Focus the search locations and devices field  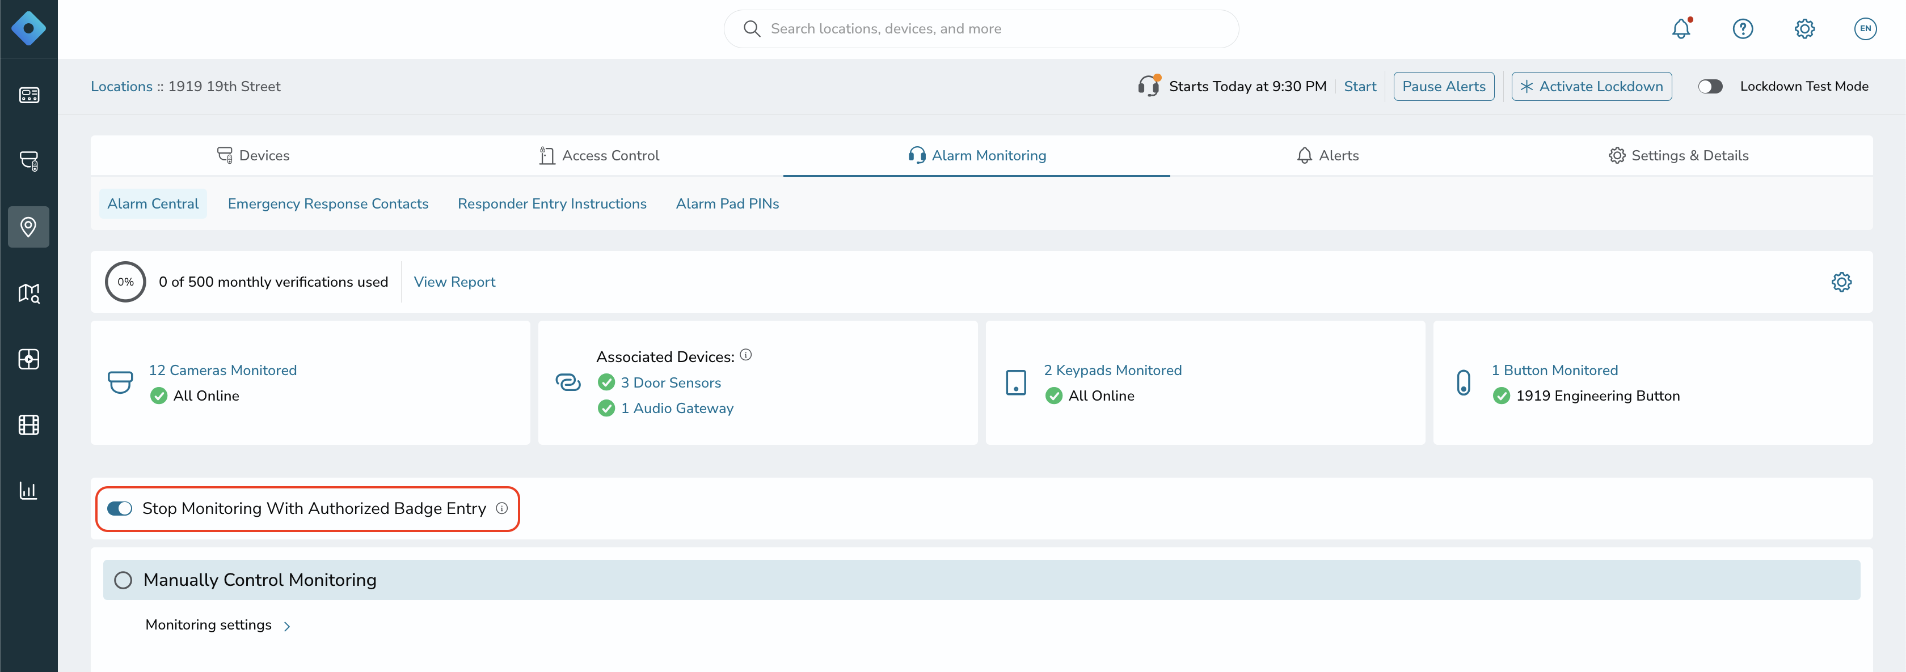click(981, 29)
